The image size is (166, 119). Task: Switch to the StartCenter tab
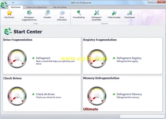(x=16, y=7)
